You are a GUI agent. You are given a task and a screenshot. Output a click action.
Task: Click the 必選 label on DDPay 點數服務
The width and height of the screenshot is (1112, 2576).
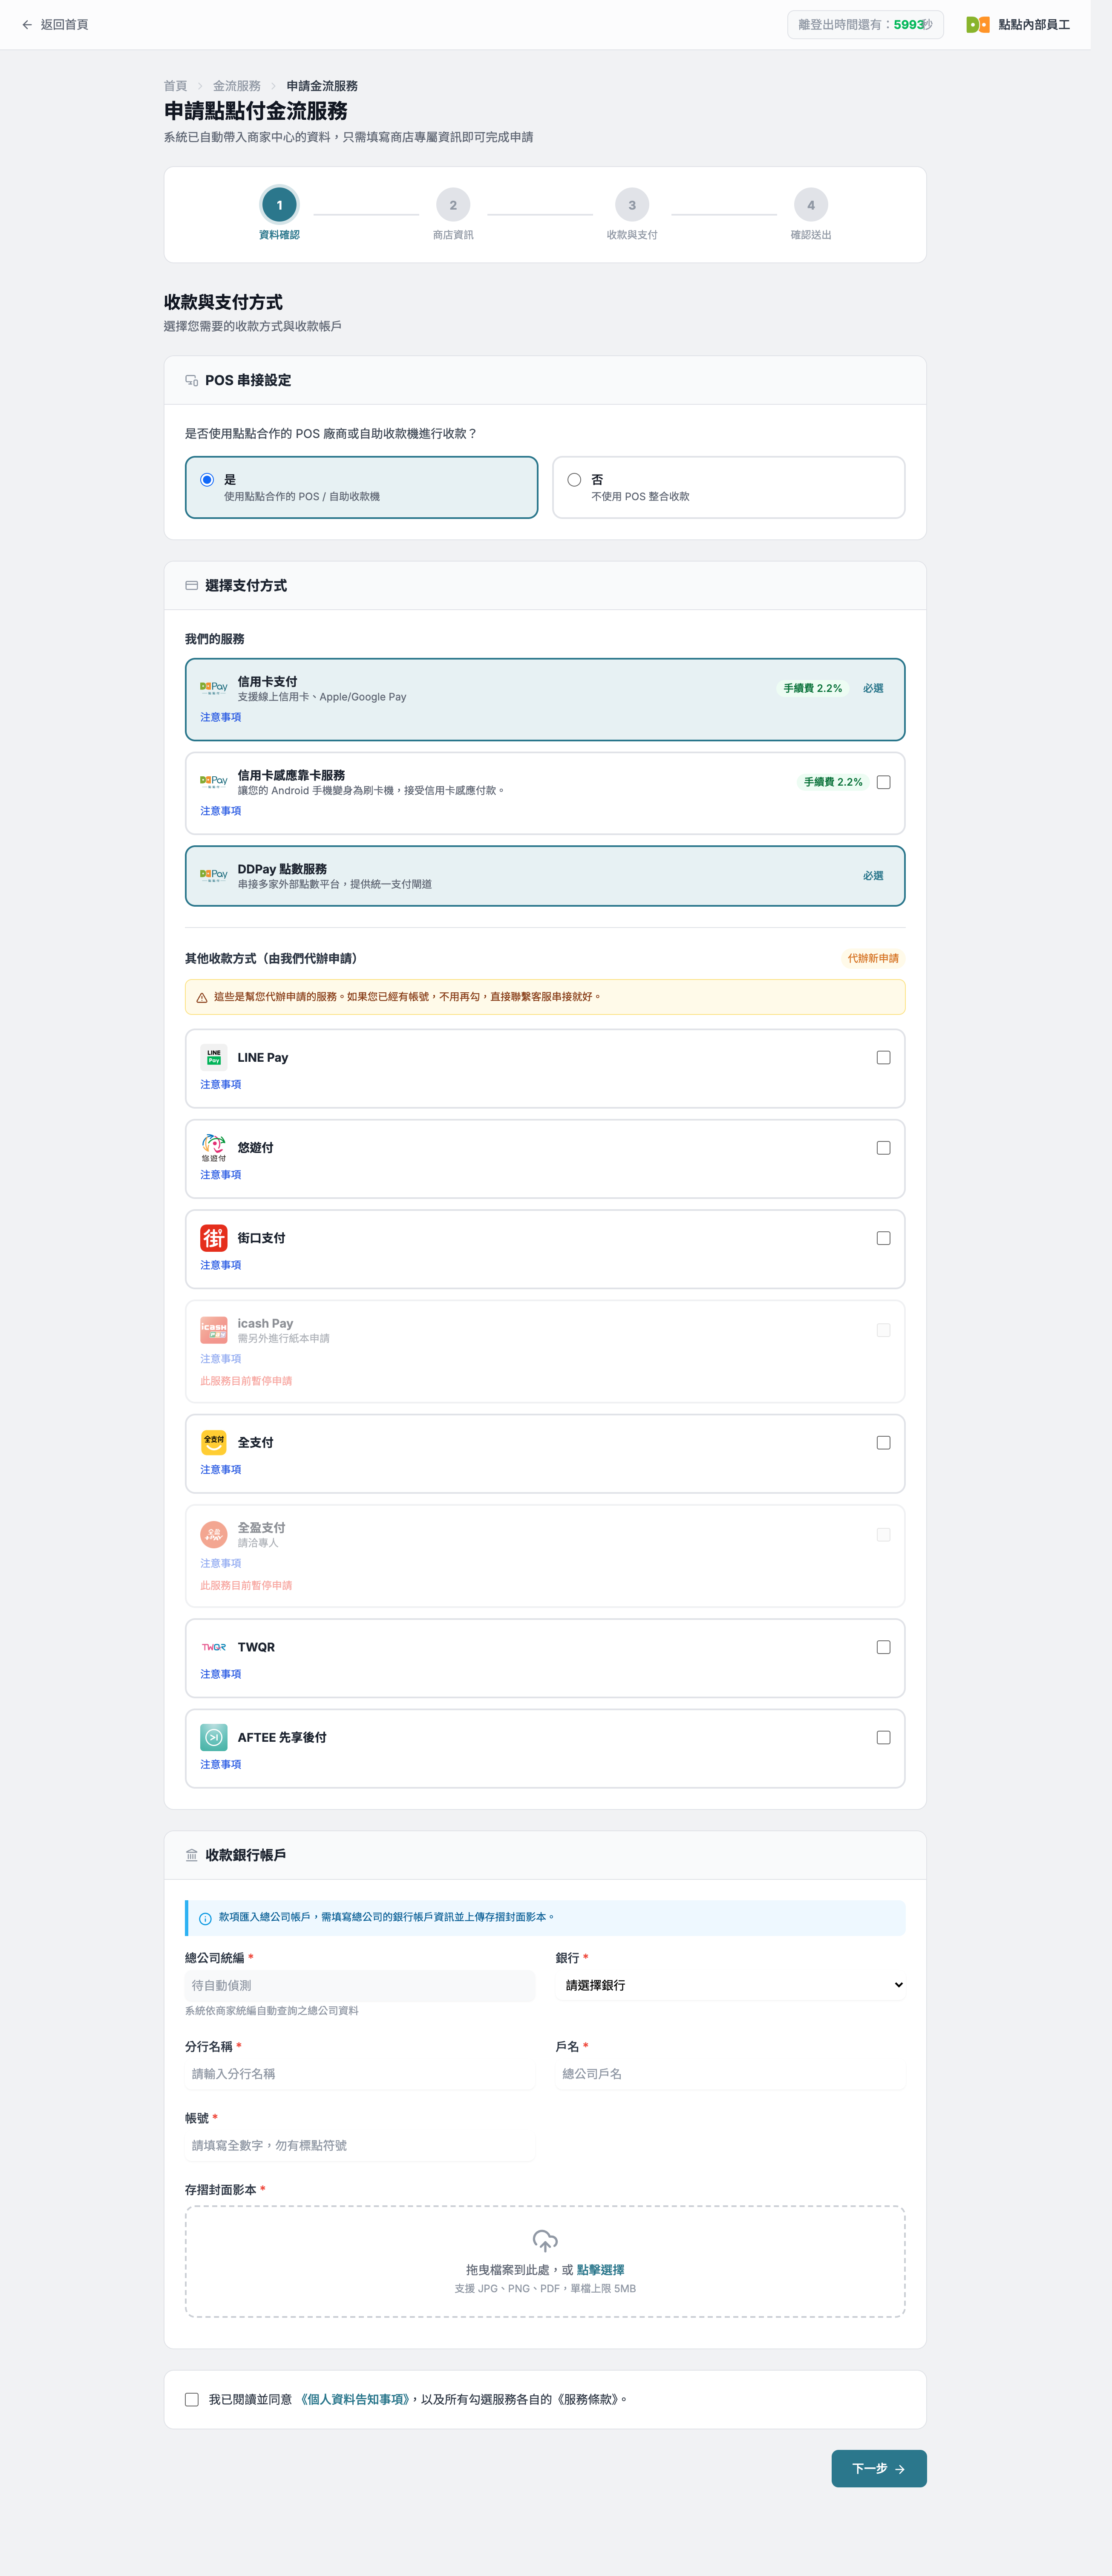873,876
